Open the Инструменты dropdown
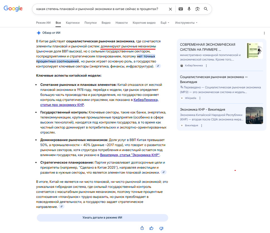The height and width of the screenshot is (233, 270). [186, 23]
